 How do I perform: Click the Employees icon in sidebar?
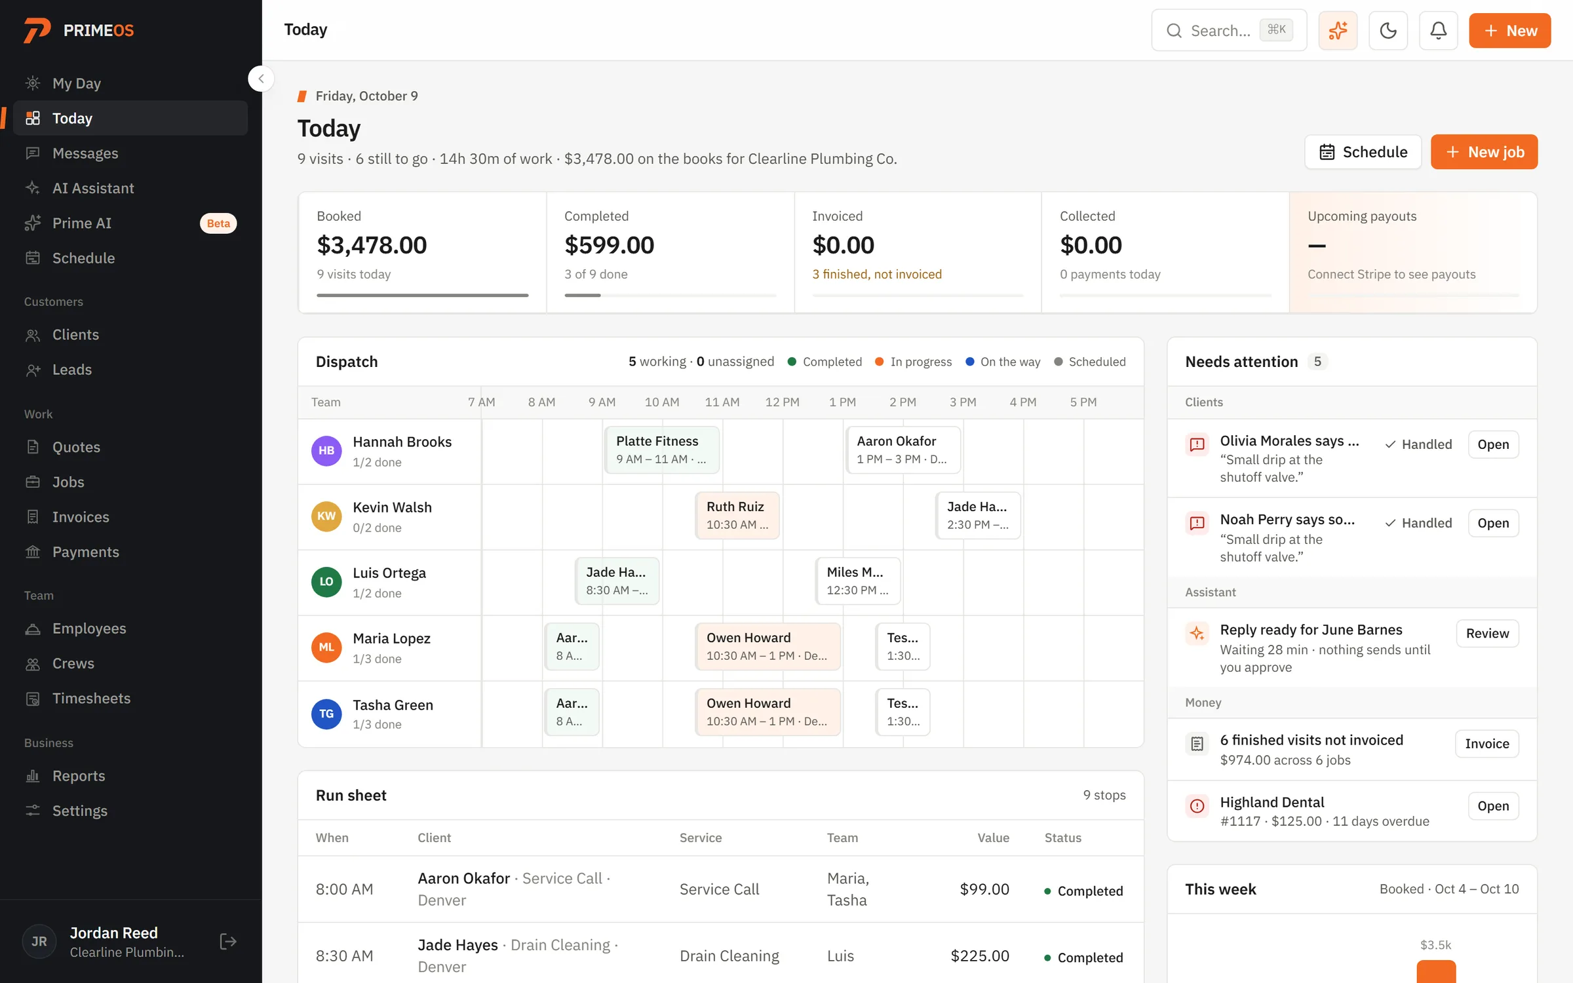33,628
